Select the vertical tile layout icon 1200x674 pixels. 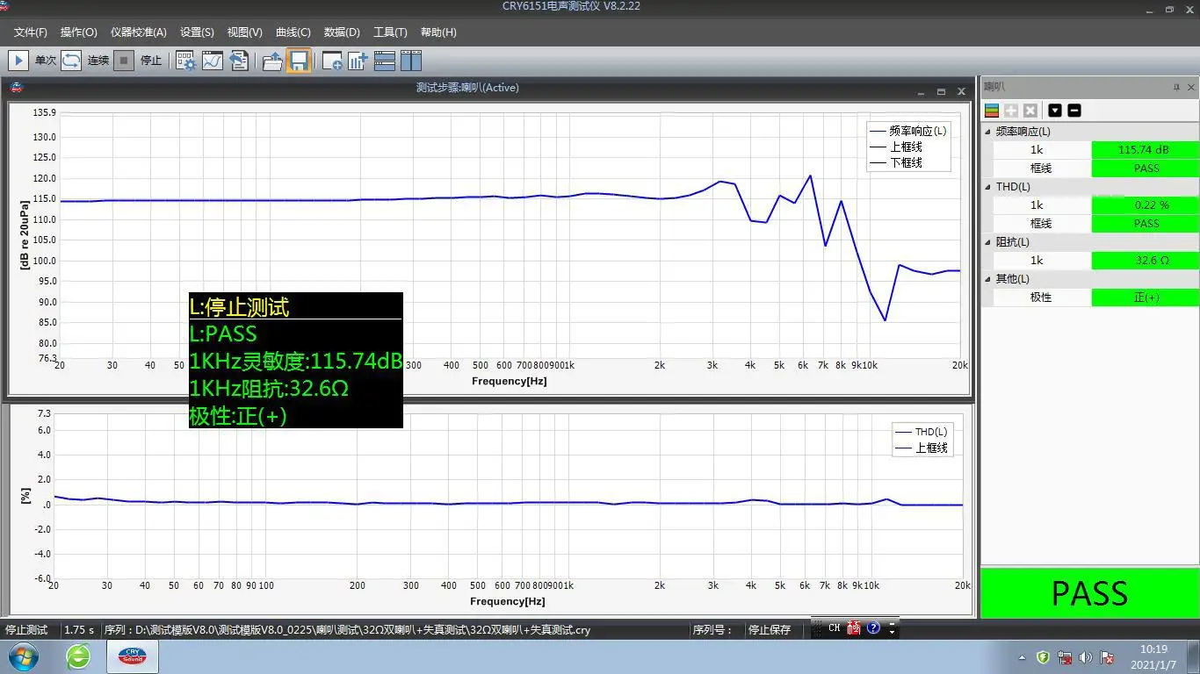tap(411, 61)
